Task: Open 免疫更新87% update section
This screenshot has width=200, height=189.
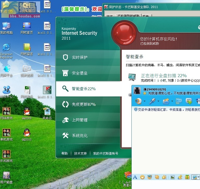Action: (x=88, y=105)
